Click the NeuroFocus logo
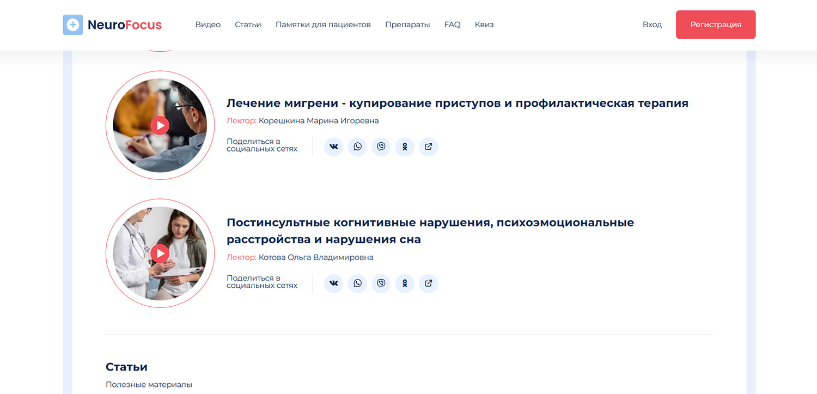817x394 pixels. (112, 25)
